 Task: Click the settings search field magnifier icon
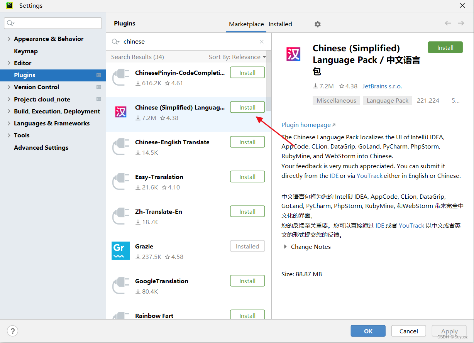coord(11,23)
